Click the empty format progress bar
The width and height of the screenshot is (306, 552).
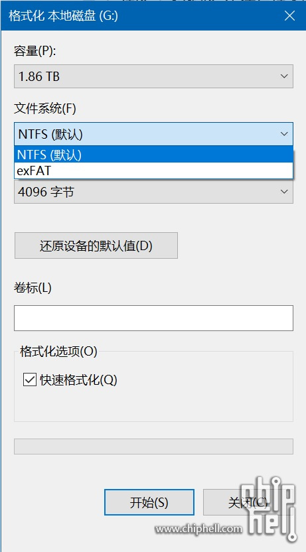[153, 447]
